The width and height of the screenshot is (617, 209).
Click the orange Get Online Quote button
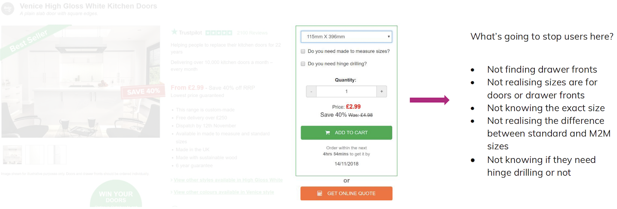point(346,194)
